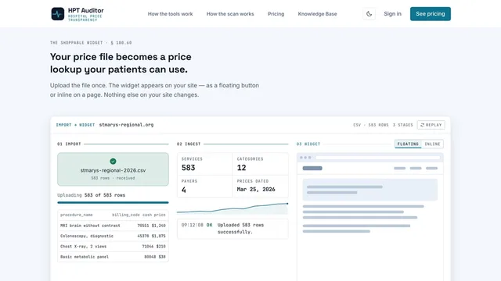Click Sign in link

tap(392, 14)
